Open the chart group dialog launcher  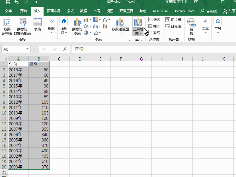(x=129, y=40)
